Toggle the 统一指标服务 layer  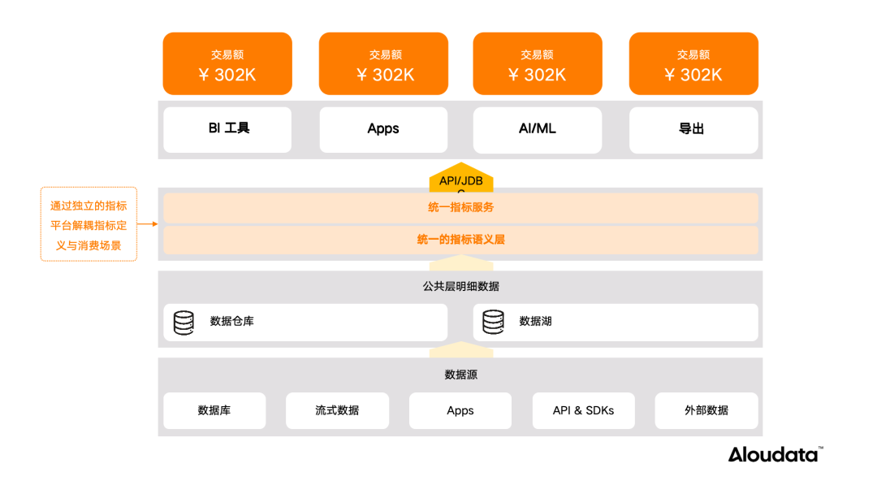tap(460, 208)
